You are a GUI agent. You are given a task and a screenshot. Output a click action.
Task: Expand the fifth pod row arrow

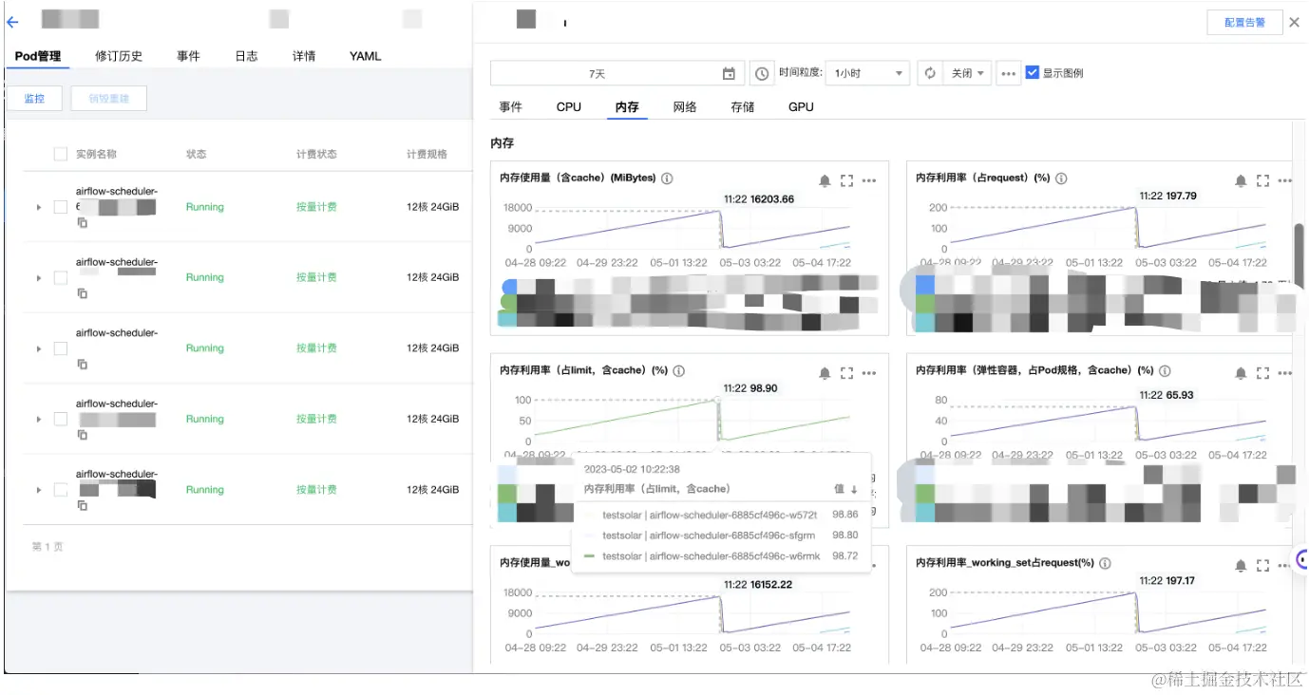click(x=39, y=490)
